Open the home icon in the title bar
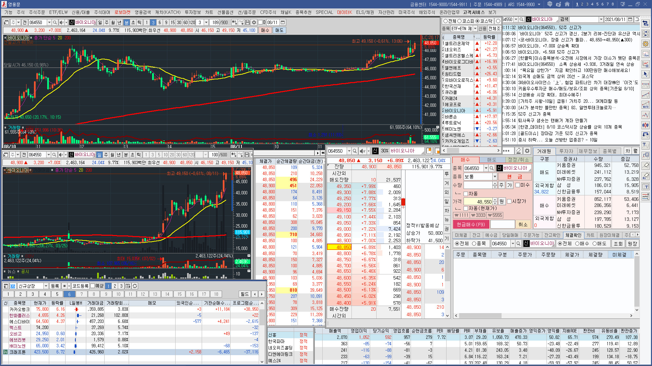 567,4
